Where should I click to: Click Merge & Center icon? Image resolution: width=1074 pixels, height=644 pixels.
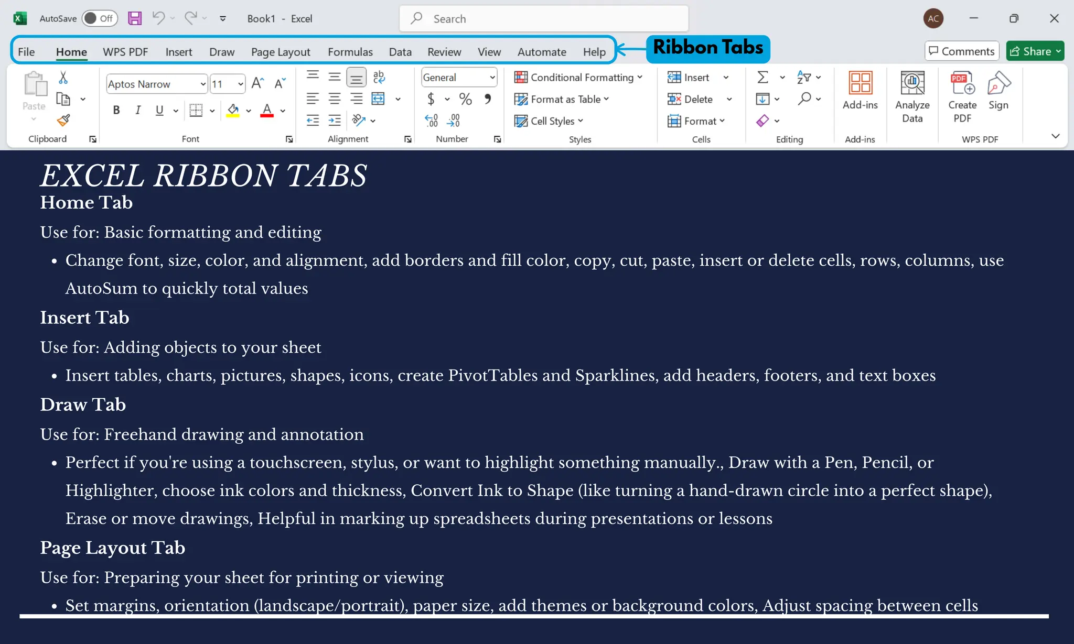pos(378,99)
